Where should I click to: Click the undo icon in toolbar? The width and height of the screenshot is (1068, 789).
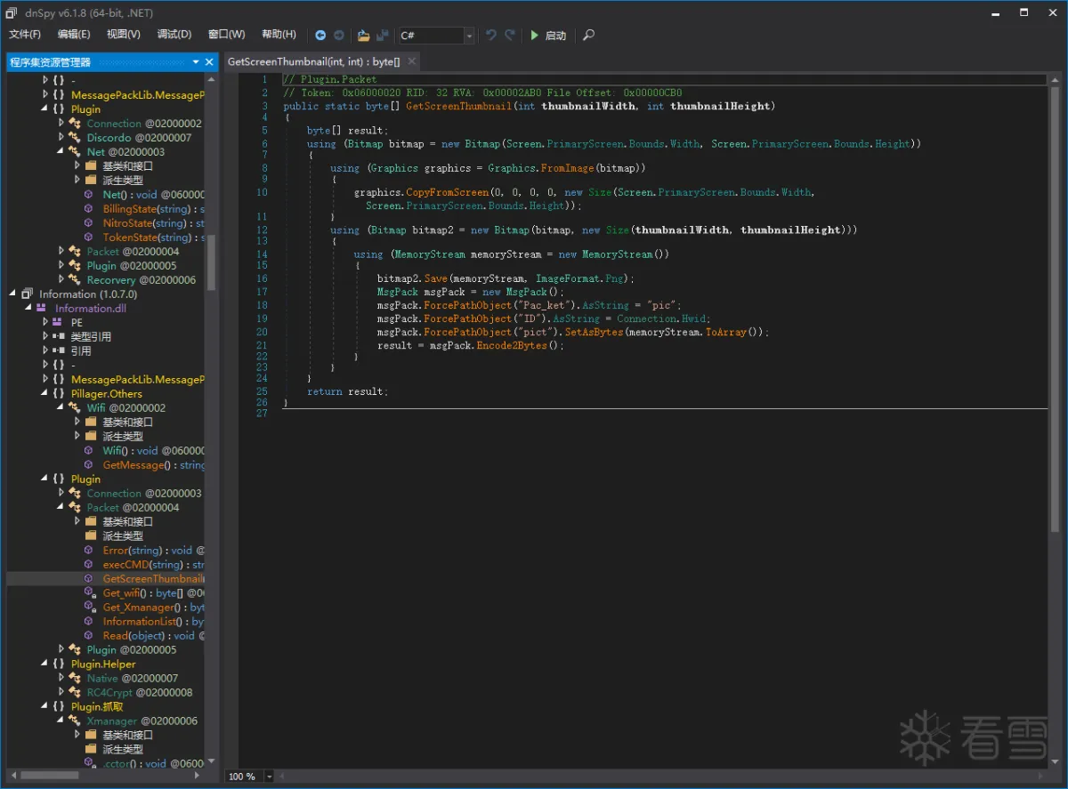(x=490, y=36)
